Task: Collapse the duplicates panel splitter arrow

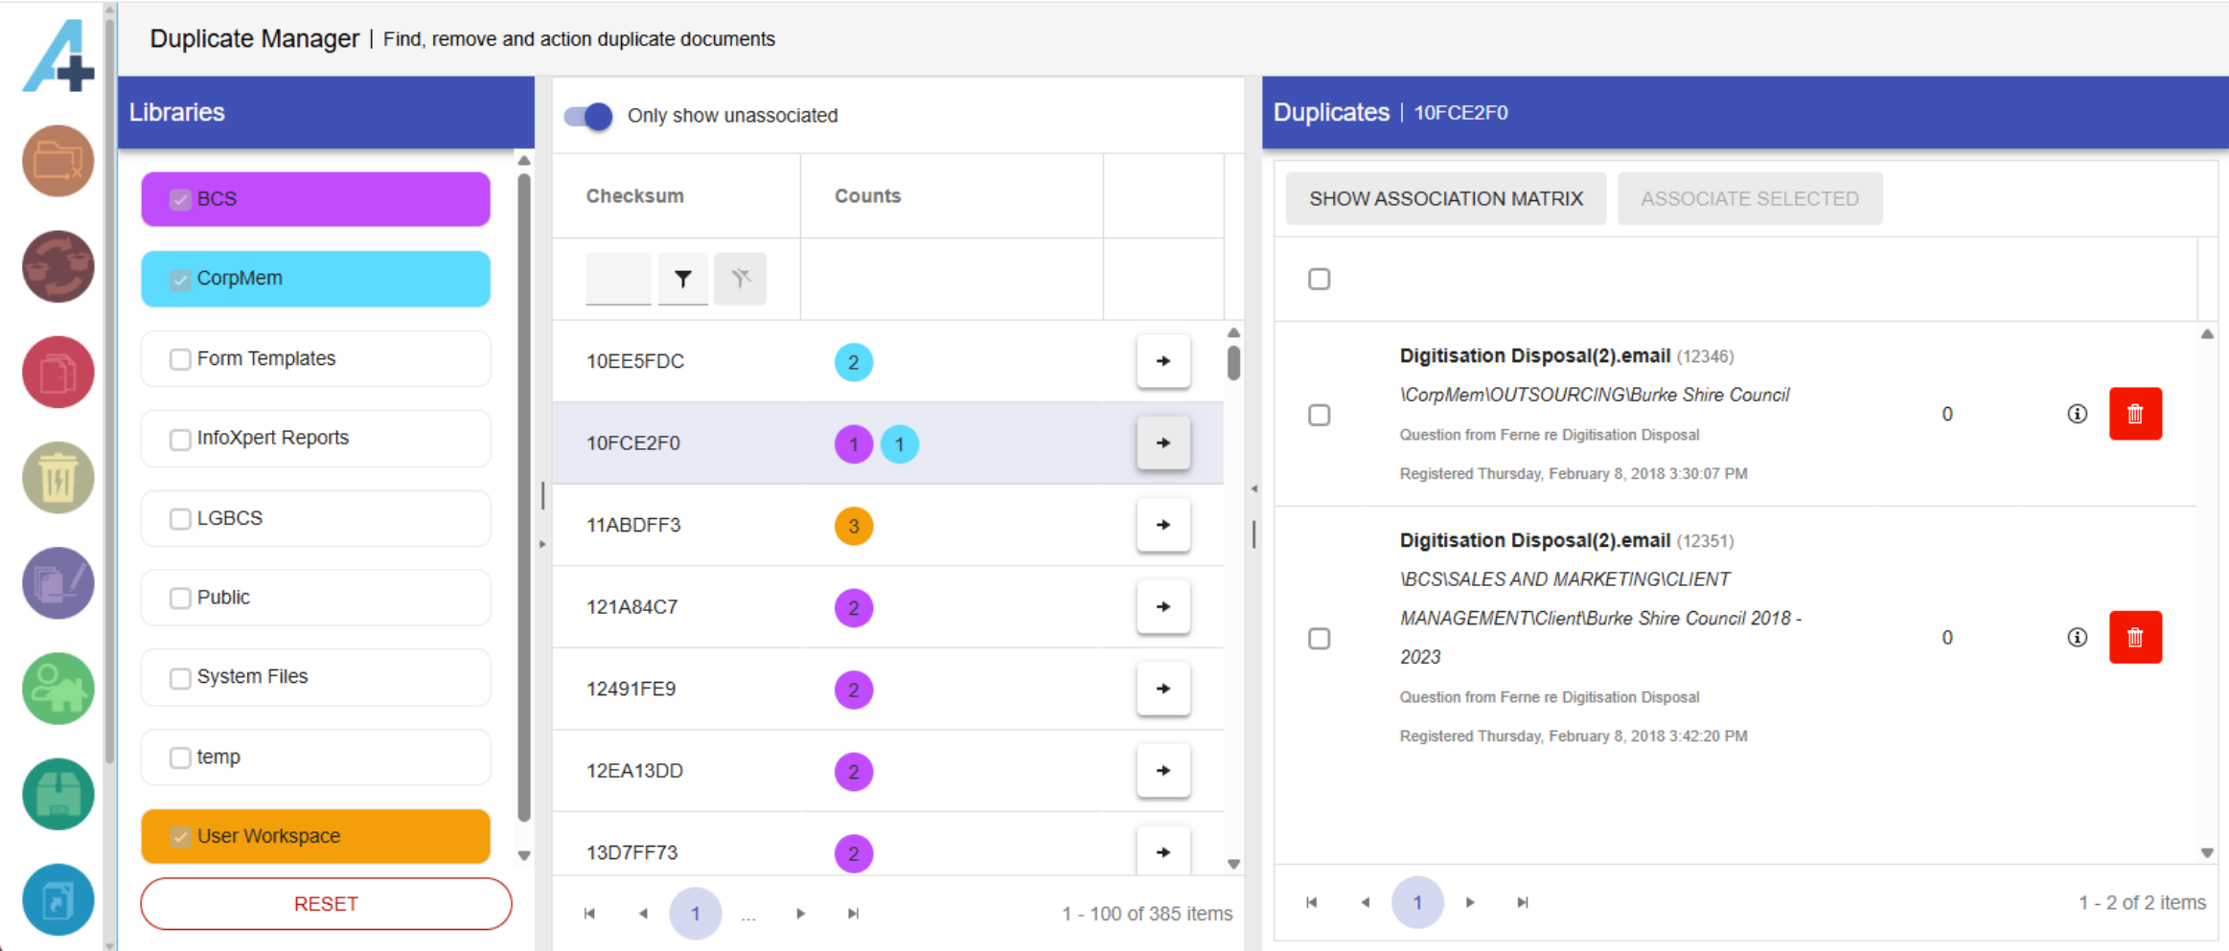Action: 1253,489
